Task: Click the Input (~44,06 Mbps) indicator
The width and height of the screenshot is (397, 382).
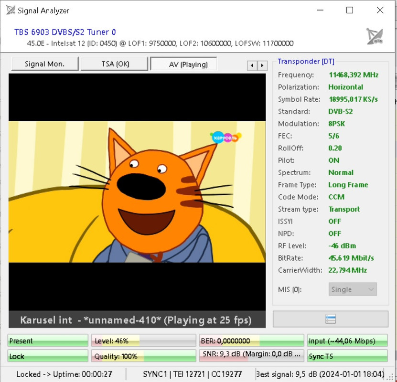Action: coord(347,340)
